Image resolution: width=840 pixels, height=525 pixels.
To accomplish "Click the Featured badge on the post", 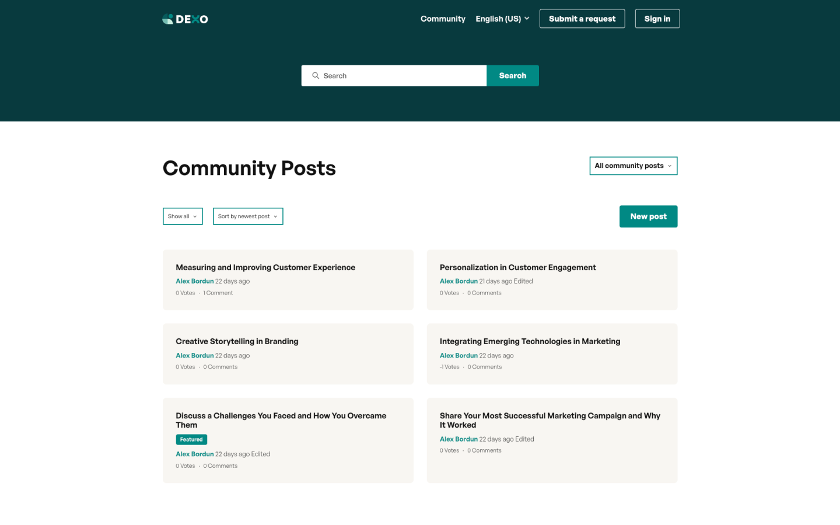I will (191, 440).
